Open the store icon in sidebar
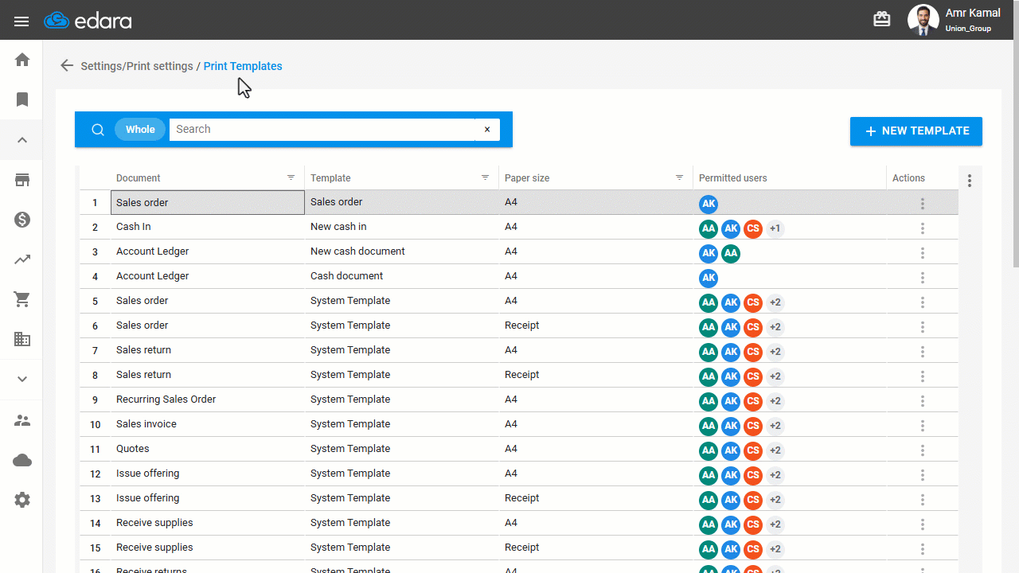Image resolution: width=1019 pixels, height=573 pixels. (x=22, y=180)
